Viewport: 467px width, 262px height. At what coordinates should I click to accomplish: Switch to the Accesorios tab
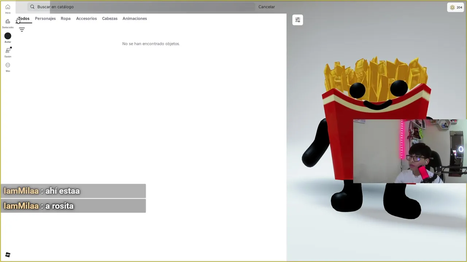86,19
